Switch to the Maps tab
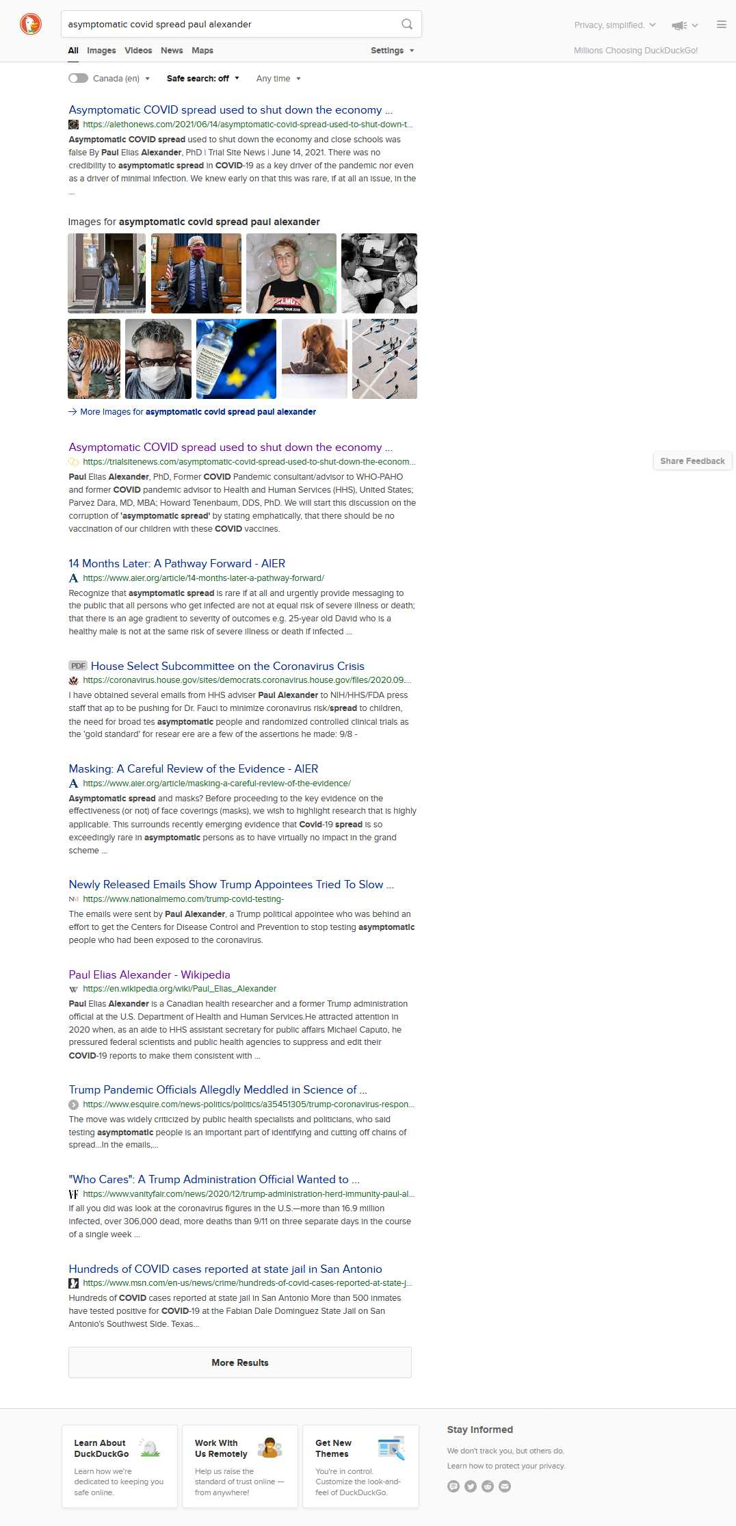 (x=202, y=51)
